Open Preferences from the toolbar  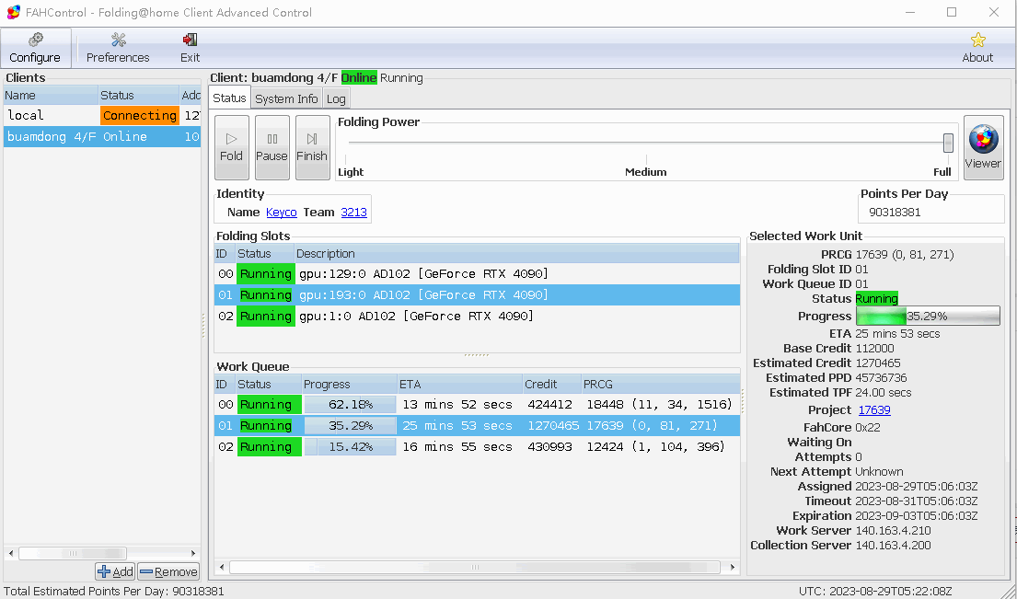coord(118,48)
